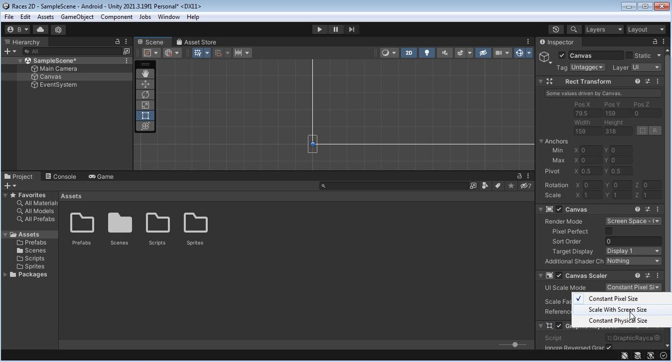Image resolution: width=672 pixels, height=362 pixels.
Task: Open the Component menu
Action: coord(116,17)
